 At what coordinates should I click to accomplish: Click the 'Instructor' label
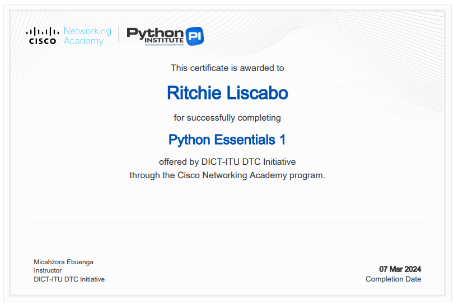(48, 270)
